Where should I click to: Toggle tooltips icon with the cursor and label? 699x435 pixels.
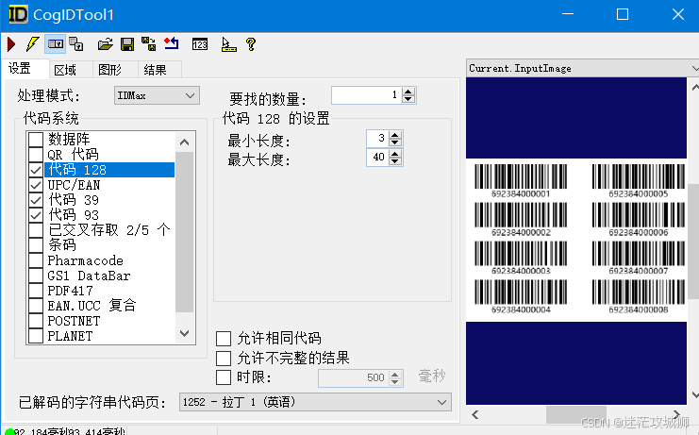(x=228, y=44)
